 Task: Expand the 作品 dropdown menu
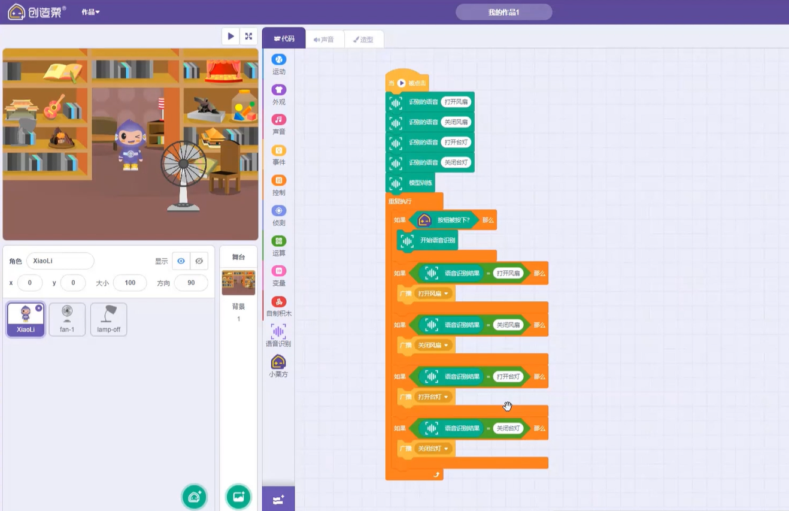(91, 12)
